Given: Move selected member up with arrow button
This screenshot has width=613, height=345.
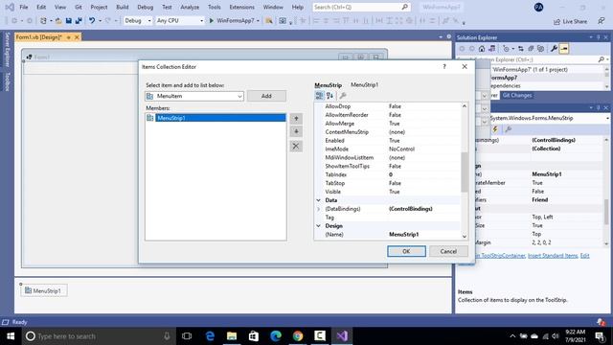Looking at the screenshot, I should [x=296, y=119].
